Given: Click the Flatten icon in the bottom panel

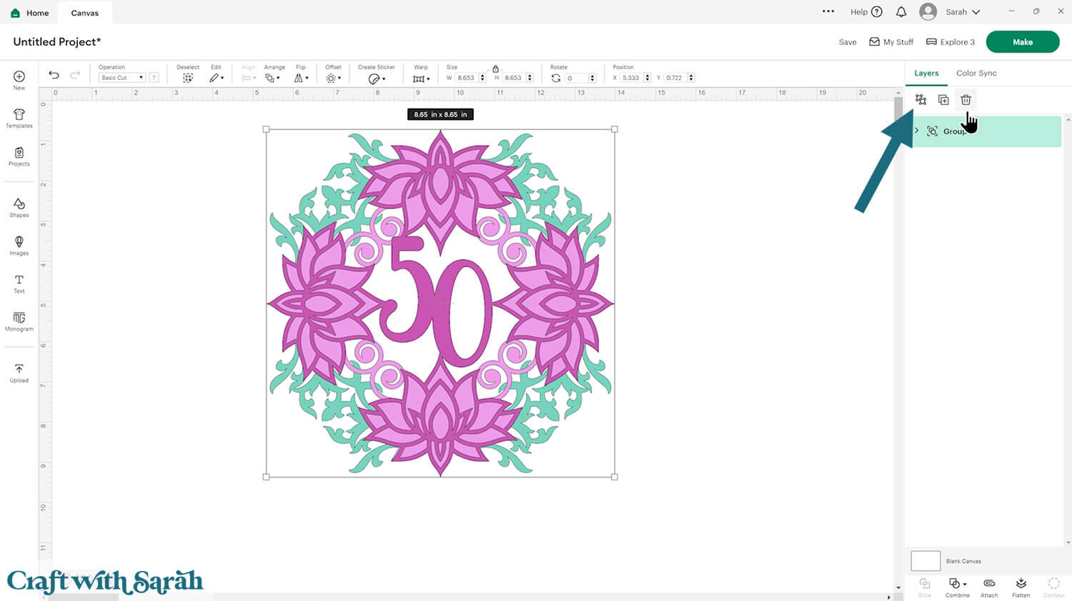Looking at the screenshot, I should [x=1021, y=587].
